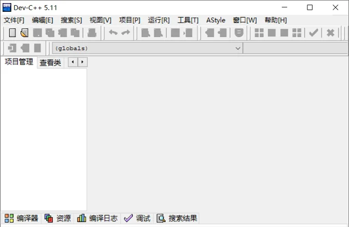Open the AStyle menu

pyautogui.click(x=216, y=20)
